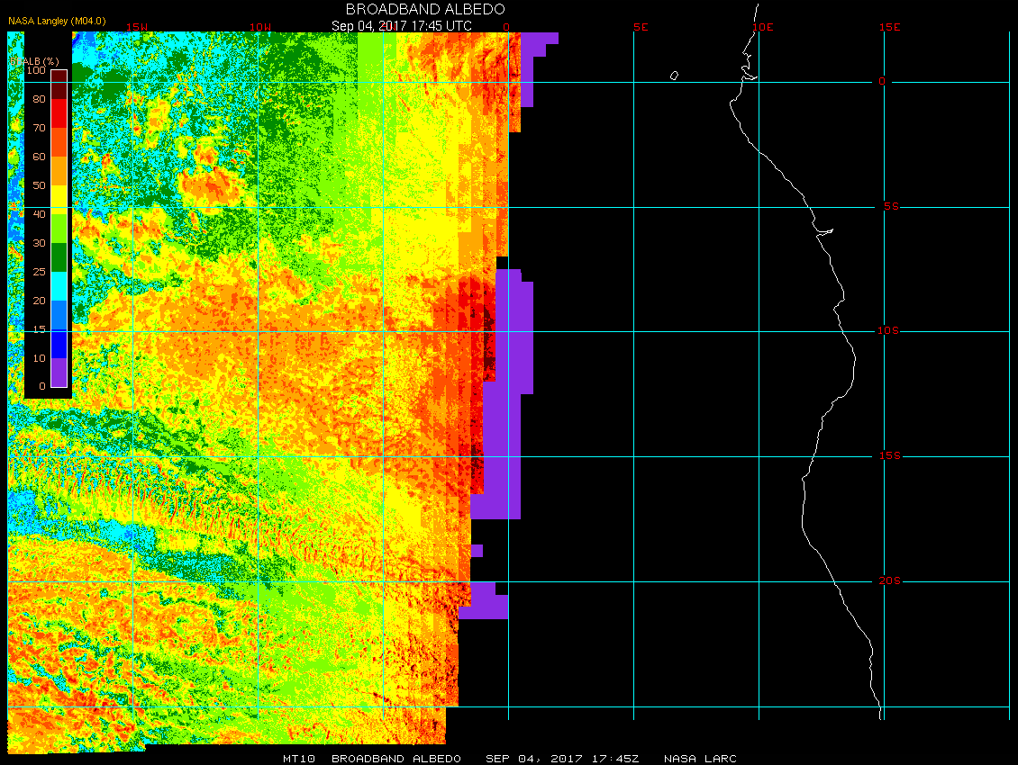Click the '10E' longitude label
Image resolution: width=1018 pixels, height=765 pixels.
[x=763, y=27]
